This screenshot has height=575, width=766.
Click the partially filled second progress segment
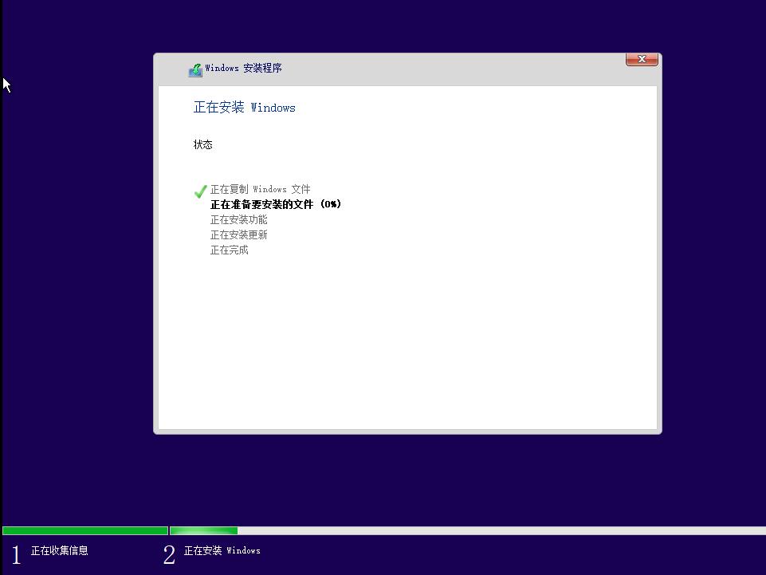click(203, 530)
